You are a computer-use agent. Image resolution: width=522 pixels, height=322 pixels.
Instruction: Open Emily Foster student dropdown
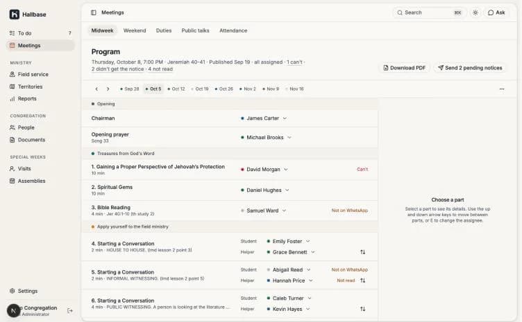288,242
